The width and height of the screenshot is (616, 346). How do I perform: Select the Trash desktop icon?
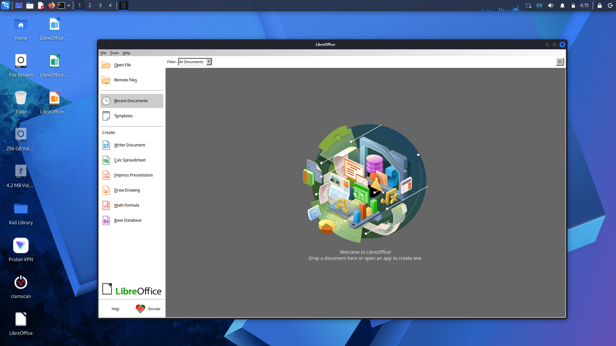(20, 103)
